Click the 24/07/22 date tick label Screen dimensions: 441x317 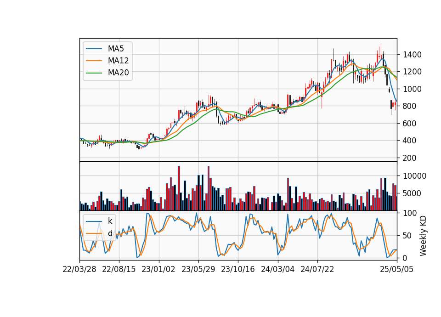click(317, 270)
